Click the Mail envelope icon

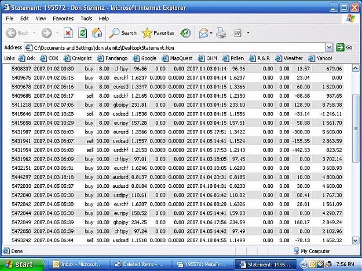coord(203,33)
